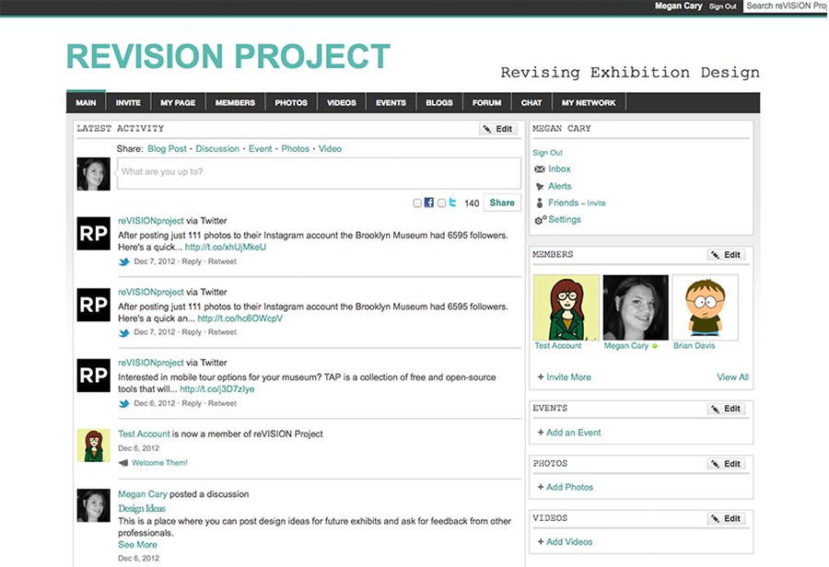829x567 pixels.
Task: Open the MY PAGE tab
Action: (178, 102)
